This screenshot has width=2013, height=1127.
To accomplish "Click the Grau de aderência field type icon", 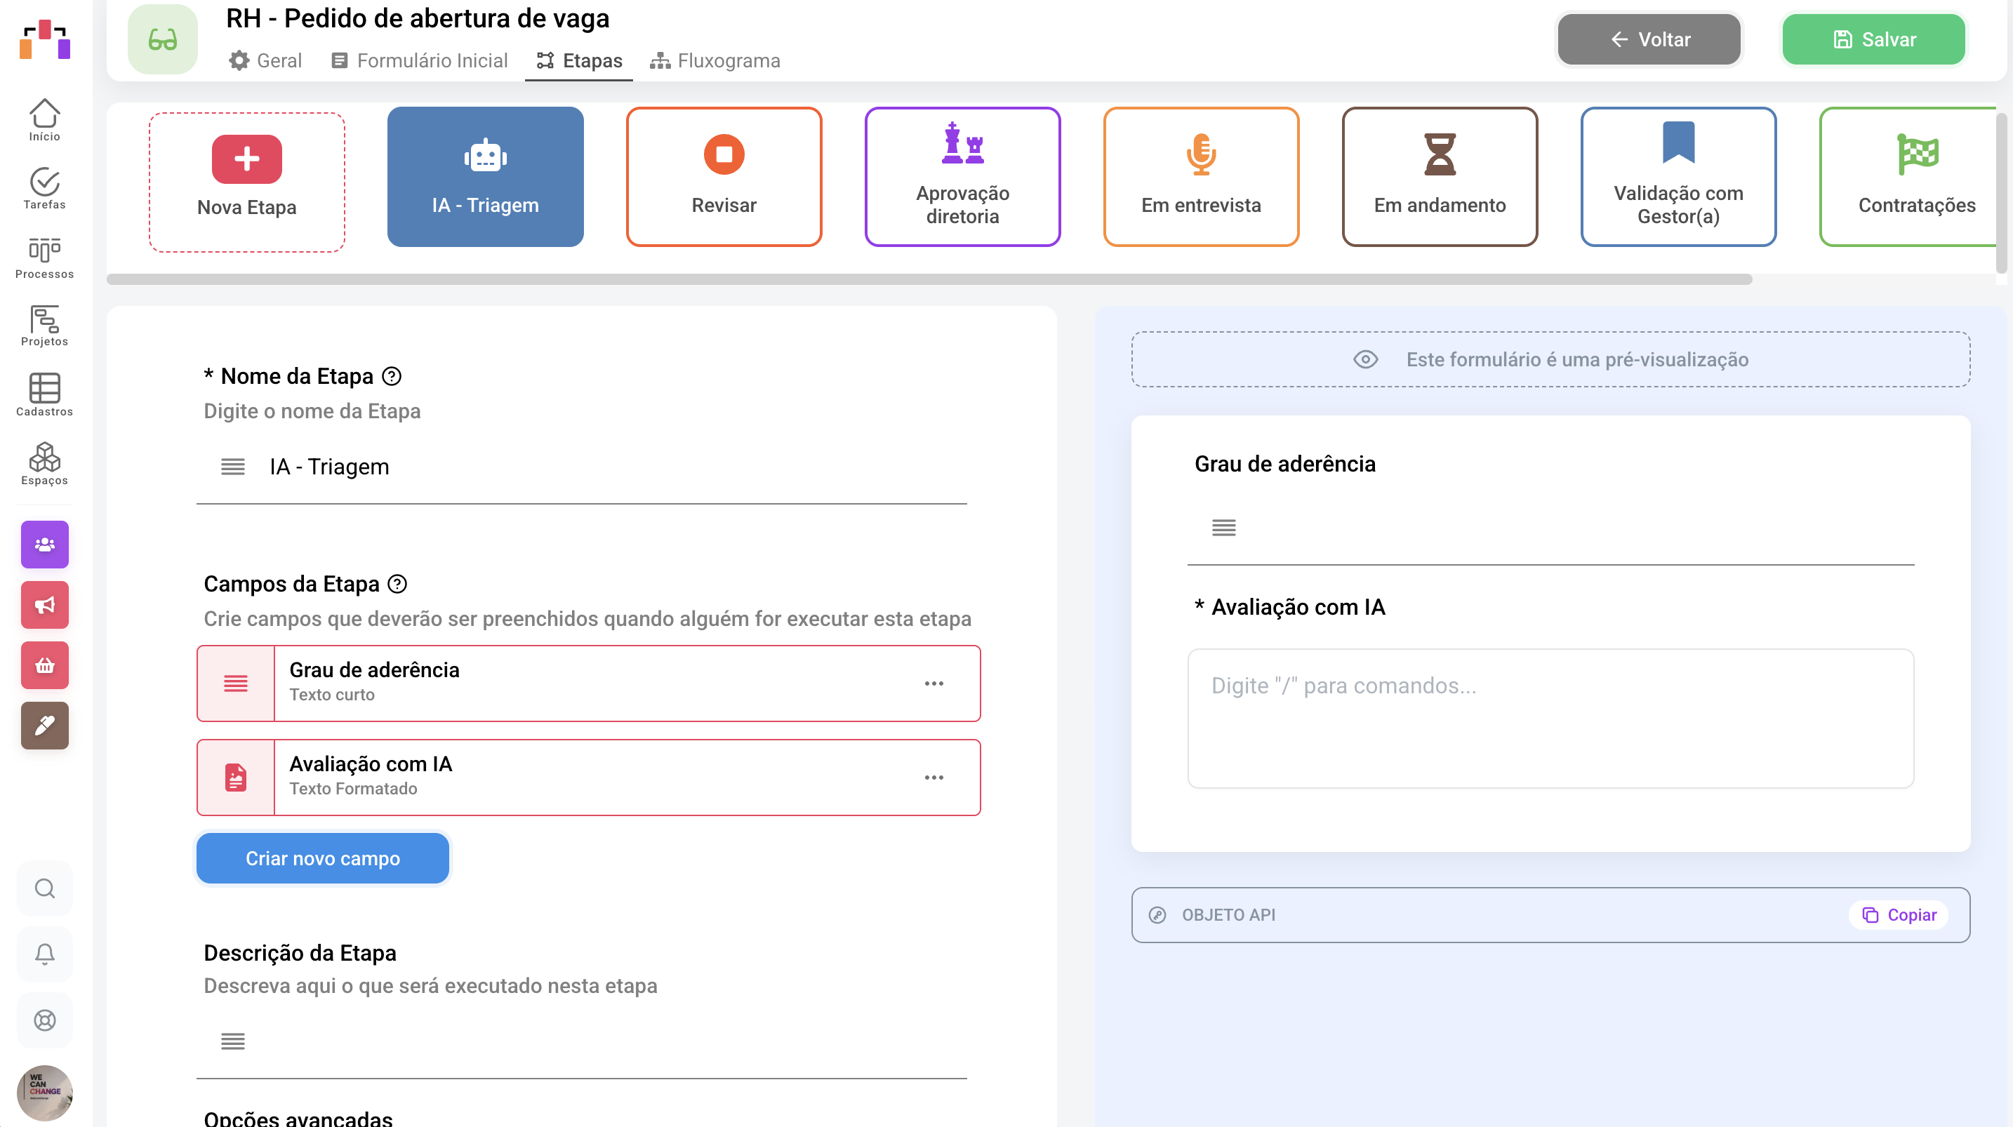I will click(x=236, y=683).
